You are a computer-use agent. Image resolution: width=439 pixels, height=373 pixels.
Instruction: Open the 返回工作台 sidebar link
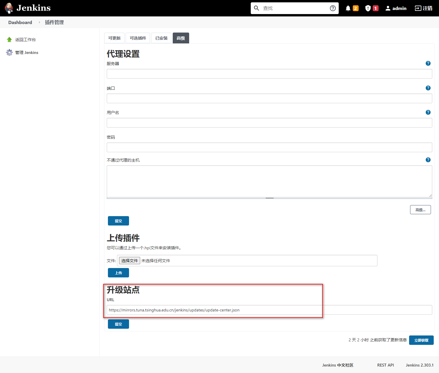pos(26,40)
